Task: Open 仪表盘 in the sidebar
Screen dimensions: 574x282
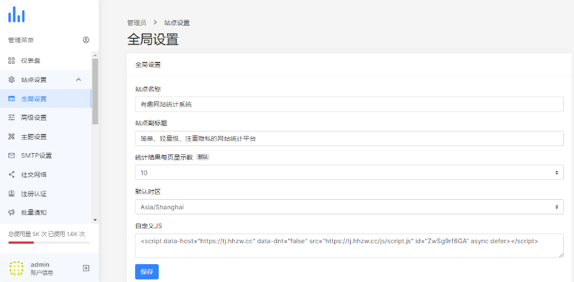Action: [x=46, y=61]
